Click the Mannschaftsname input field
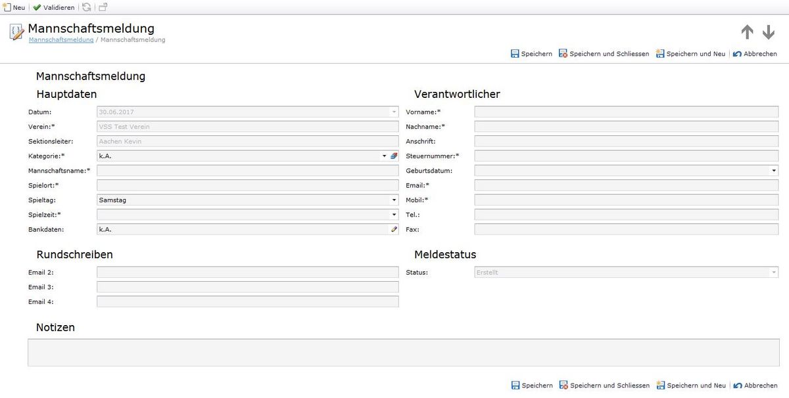The width and height of the screenshot is (789, 398). point(248,171)
